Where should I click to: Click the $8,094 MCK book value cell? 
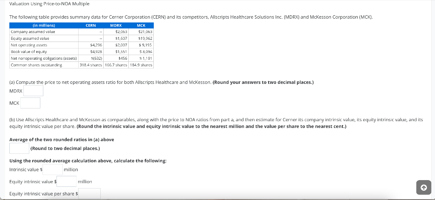141,52
